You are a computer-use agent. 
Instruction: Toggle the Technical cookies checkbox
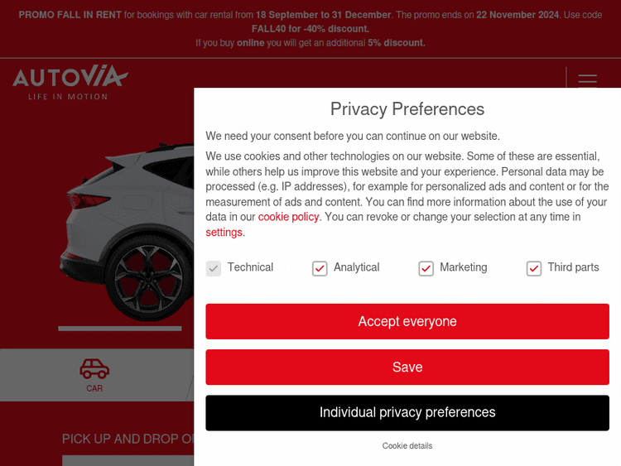click(x=214, y=268)
